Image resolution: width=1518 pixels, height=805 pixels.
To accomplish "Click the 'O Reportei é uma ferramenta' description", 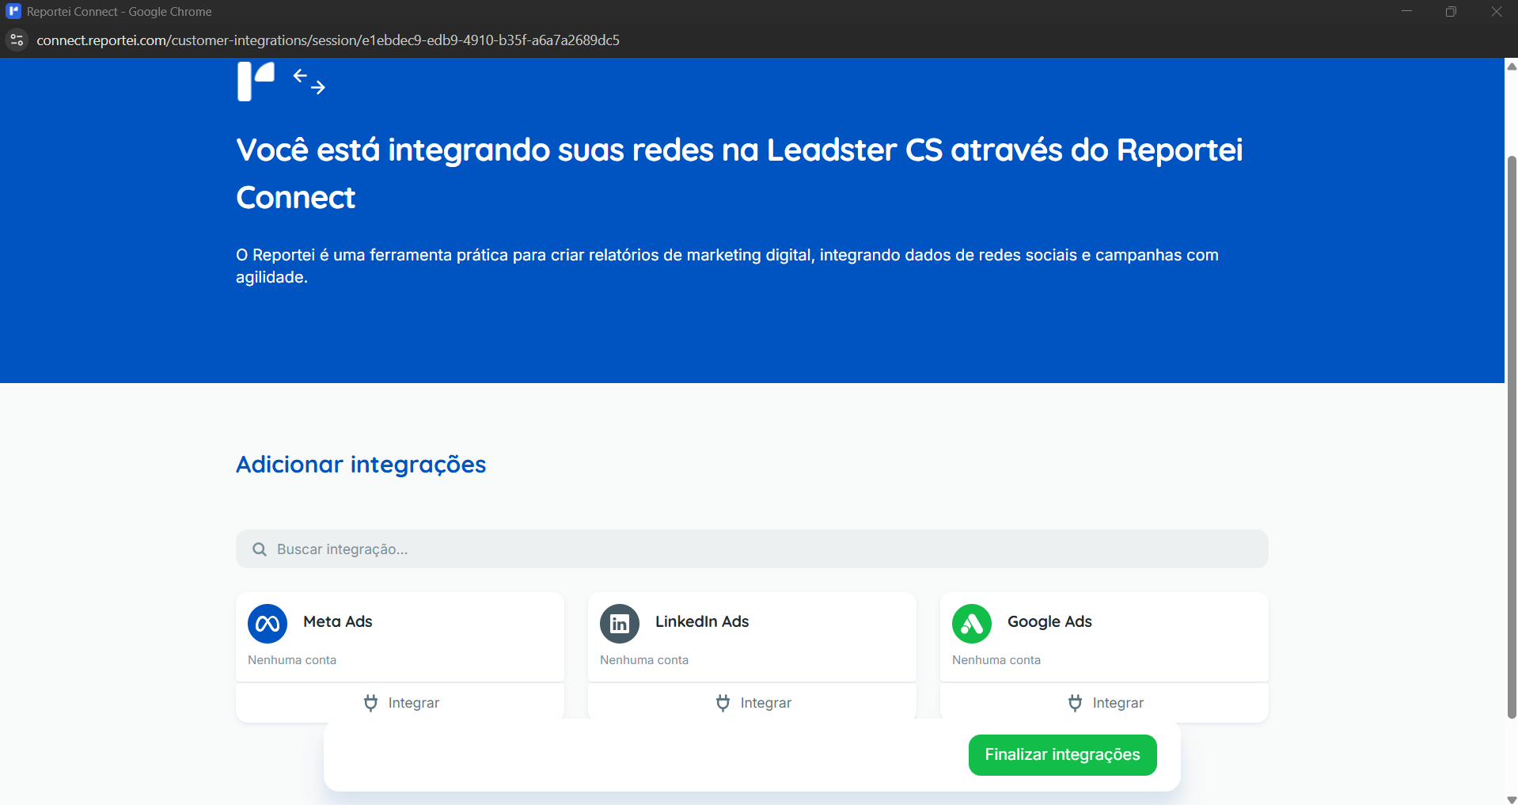I will coord(727,266).
